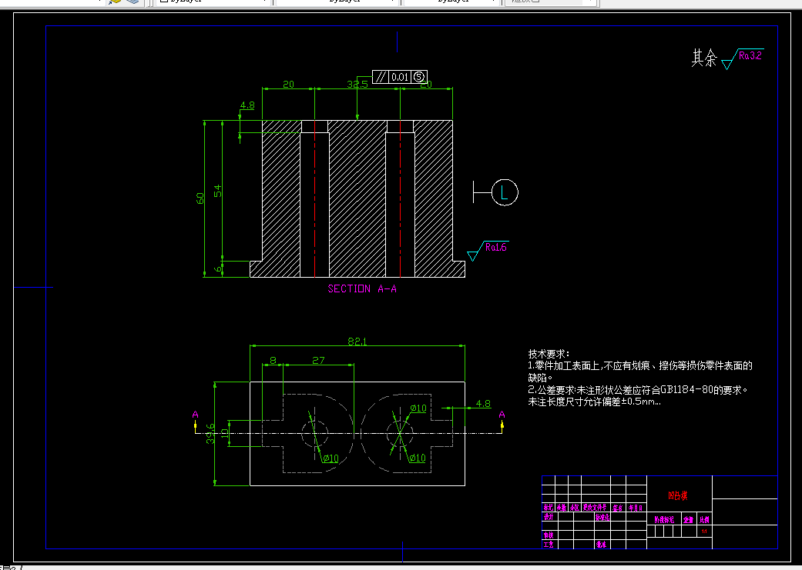Screen dimensions: 802x570
Task: Select the 其余 text beside the Ra3.2 symbol
Action: 704,58
